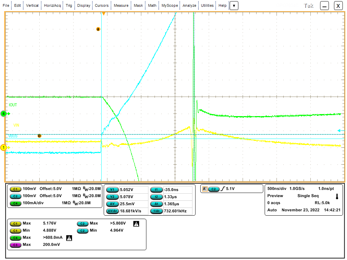
Task: Click the channel 1 ground reference marker
Action: [4, 148]
